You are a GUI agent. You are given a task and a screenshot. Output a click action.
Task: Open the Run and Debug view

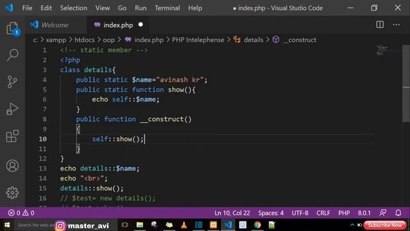pyautogui.click(x=12, y=109)
